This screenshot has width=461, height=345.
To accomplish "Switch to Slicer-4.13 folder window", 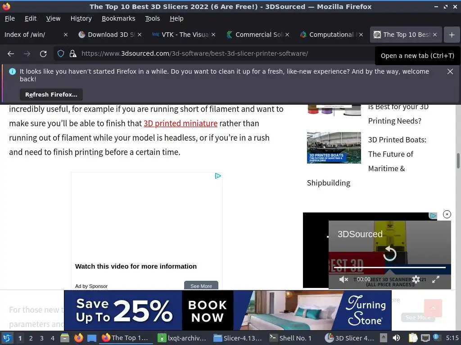I will click(238, 338).
